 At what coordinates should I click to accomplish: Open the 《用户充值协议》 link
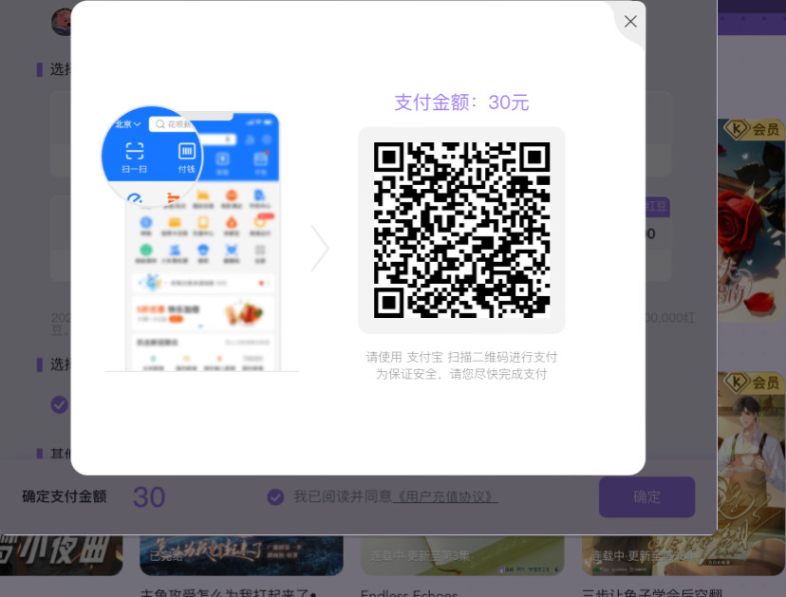coord(444,496)
